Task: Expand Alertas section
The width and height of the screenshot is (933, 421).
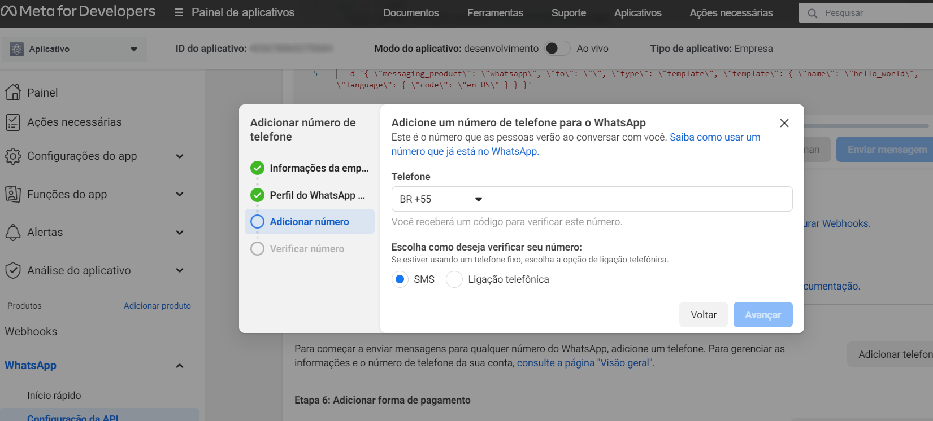Action: click(180, 232)
